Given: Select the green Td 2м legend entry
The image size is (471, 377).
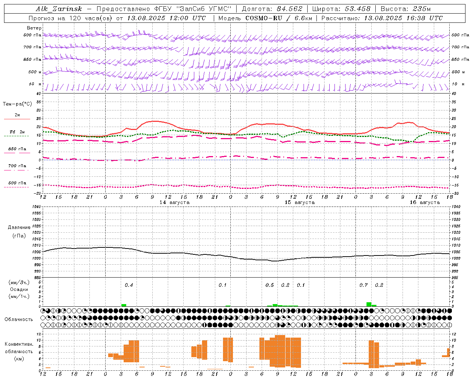Looking at the screenshot, I should [x=17, y=132].
